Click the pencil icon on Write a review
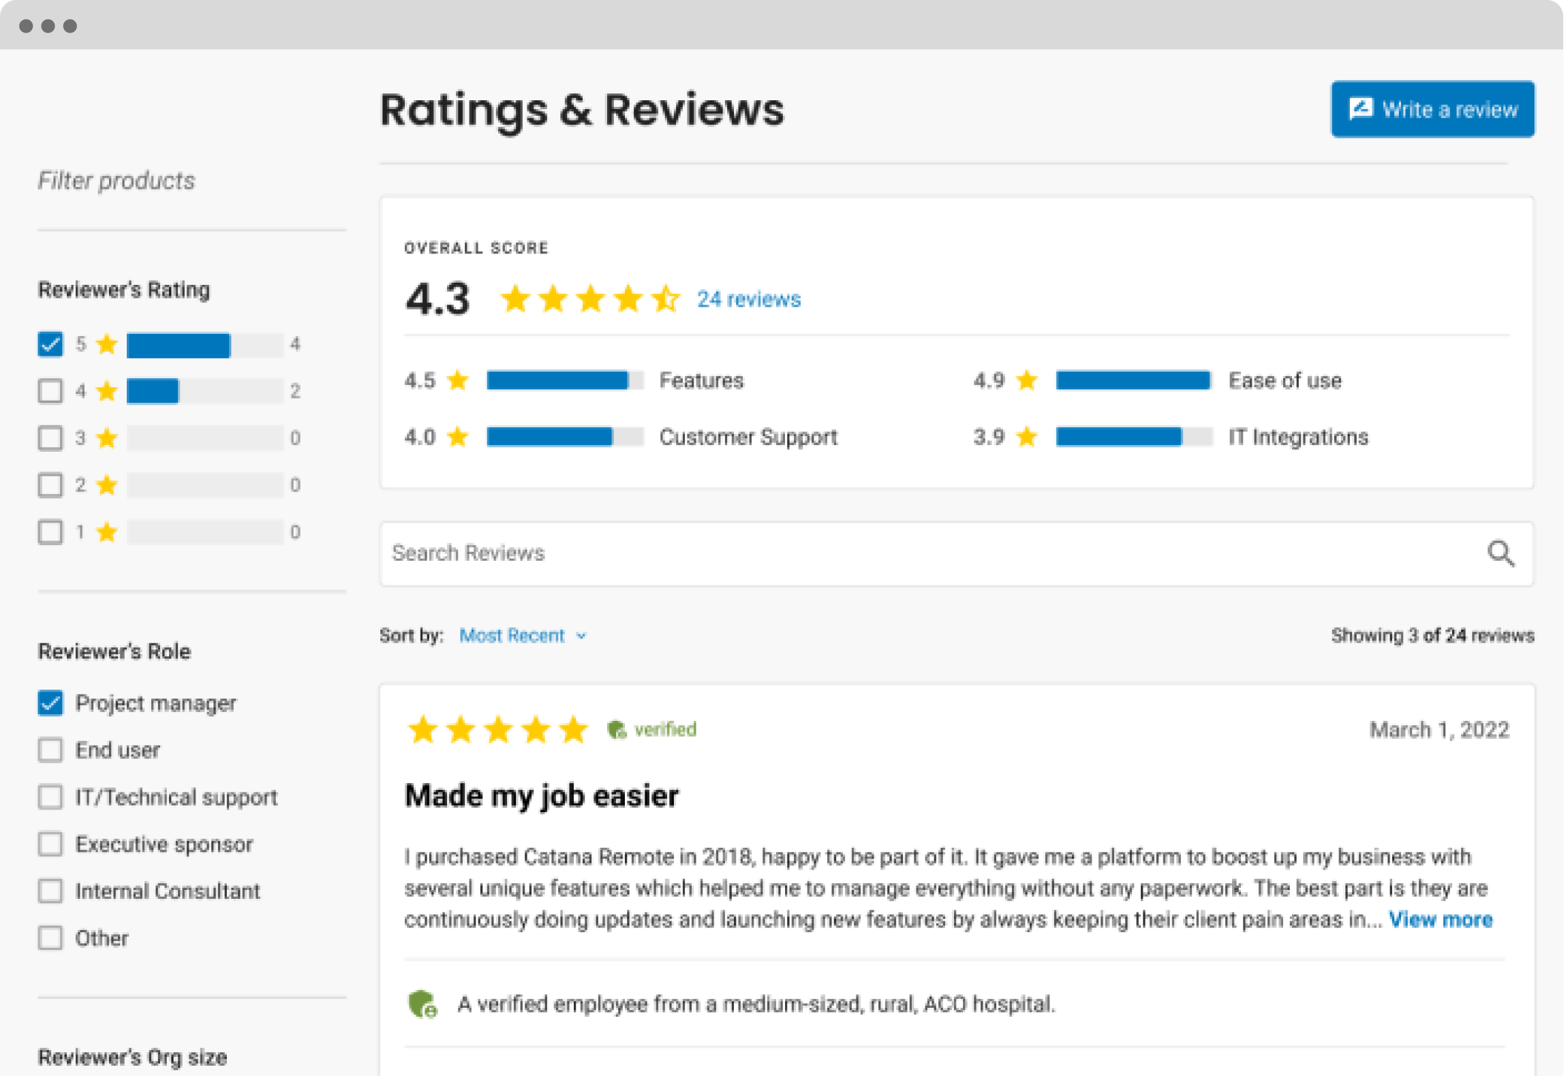Viewport: 1568px width, 1076px height. click(x=1361, y=109)
